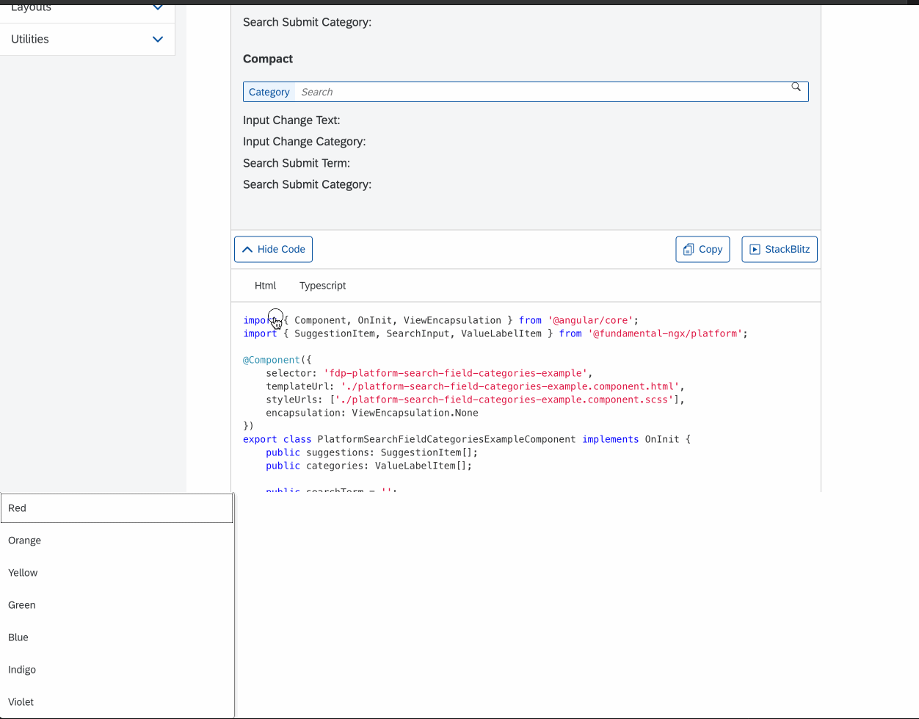
Task: Click the selector value string in code
Action: (x=456, y=373)
